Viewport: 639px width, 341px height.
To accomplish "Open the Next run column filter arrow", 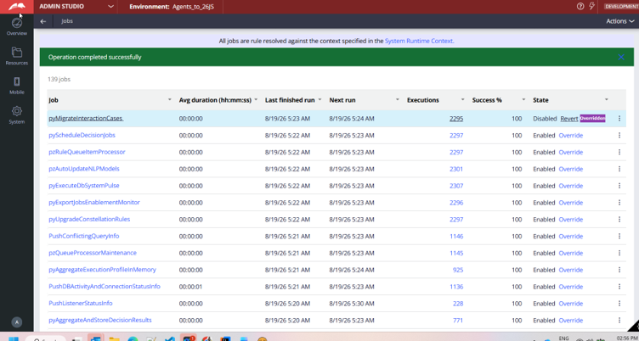I will pos(398,100).
